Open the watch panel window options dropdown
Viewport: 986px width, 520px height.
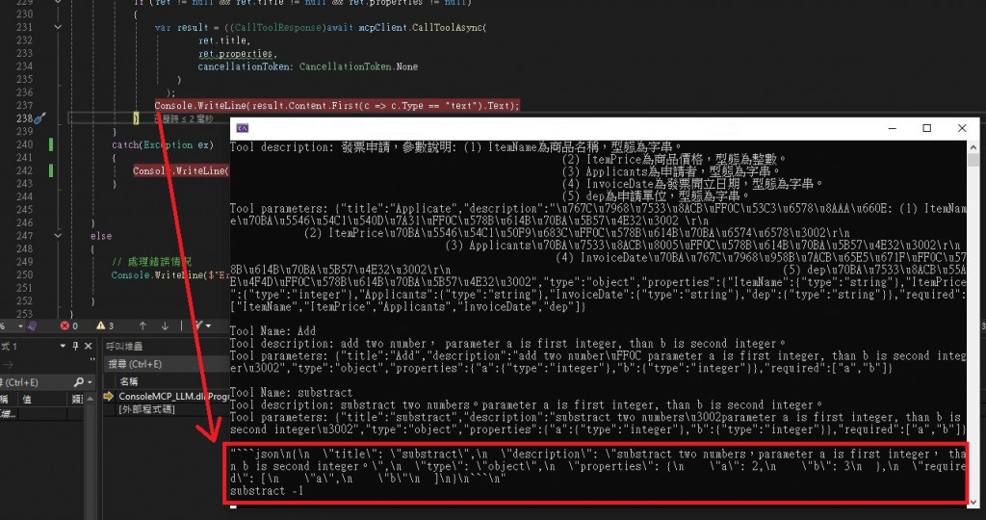pyautogui.click(x=63, y=346)
